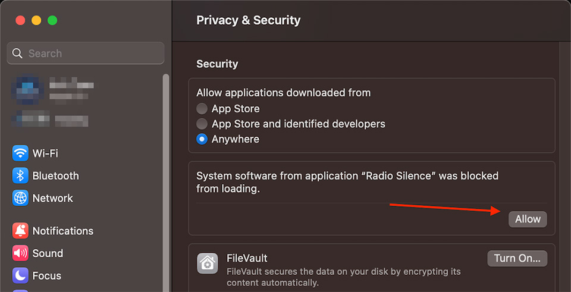This screenshot has height=292, width=571.
Task: Click the green full-screen window button
Action: click(52, 20)
